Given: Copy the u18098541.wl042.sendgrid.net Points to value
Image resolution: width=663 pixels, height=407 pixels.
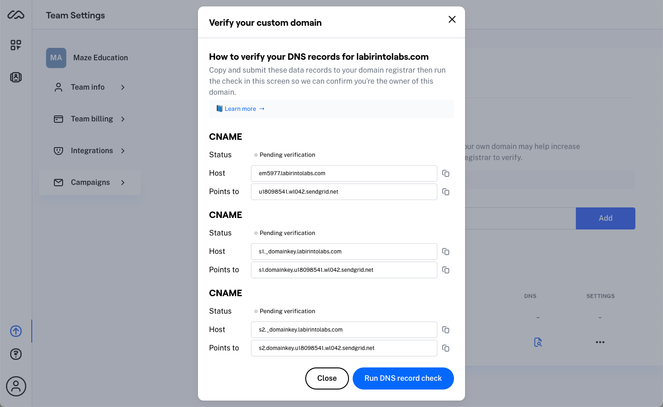Looking at the screenshot, I should tap(446, 192).
